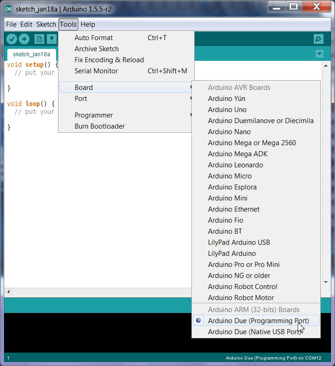Open the tab options dropdown arrow

(x=319, y=54)
